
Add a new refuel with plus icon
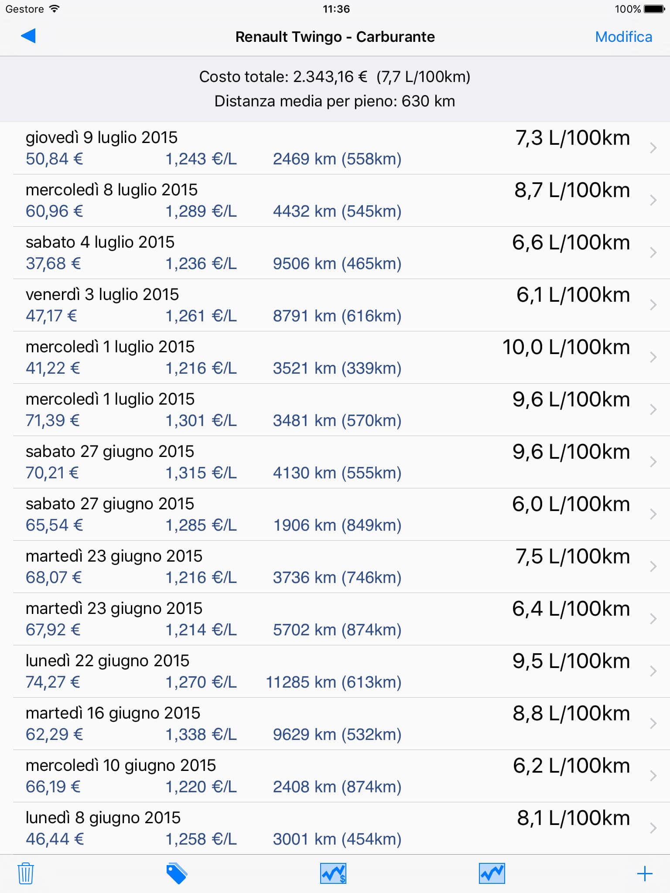[644, 874]
